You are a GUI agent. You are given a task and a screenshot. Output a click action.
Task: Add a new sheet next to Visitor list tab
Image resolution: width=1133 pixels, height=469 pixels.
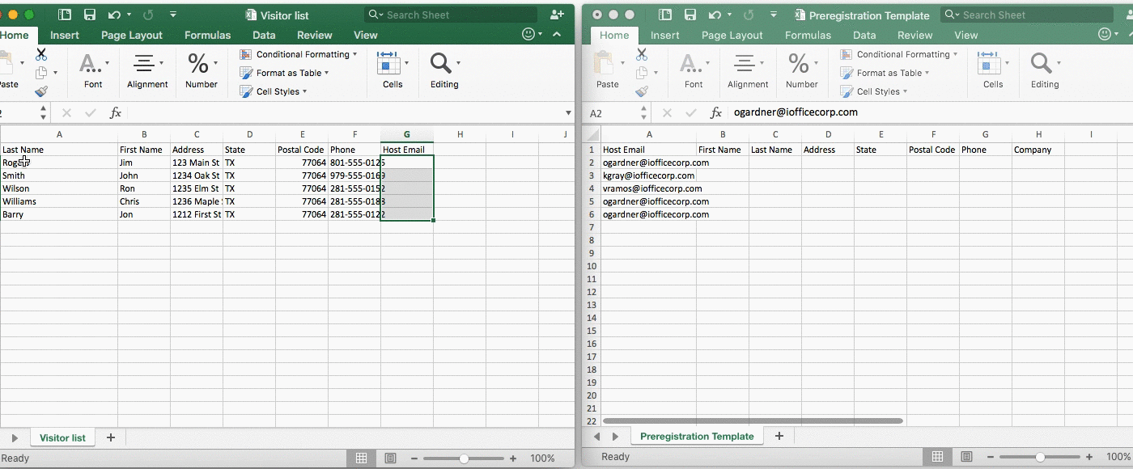pyautogui.click(x=111, y=437)
